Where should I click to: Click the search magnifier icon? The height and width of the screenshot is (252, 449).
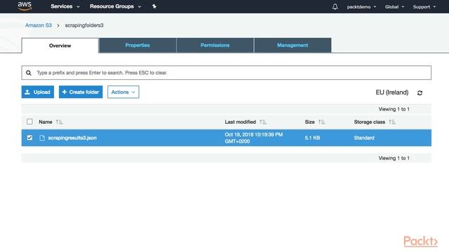click(29, 73)
